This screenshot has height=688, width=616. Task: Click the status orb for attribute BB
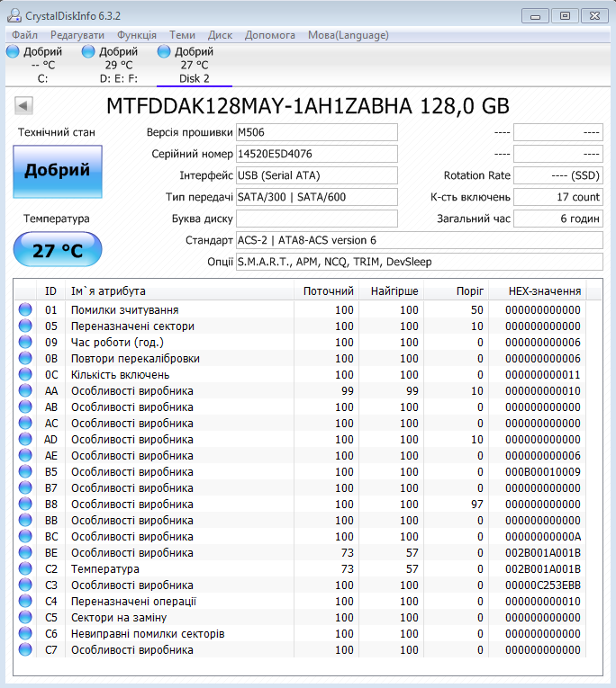coord(25,521)
